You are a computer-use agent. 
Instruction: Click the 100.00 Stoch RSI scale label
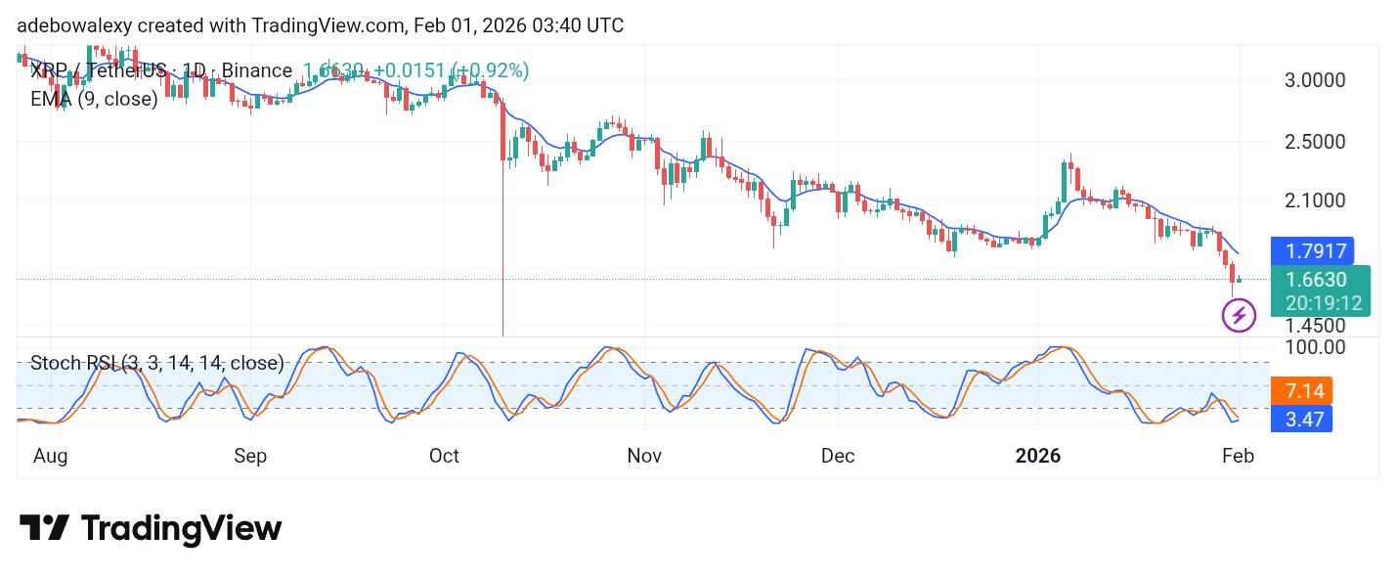pos(1314,346)
